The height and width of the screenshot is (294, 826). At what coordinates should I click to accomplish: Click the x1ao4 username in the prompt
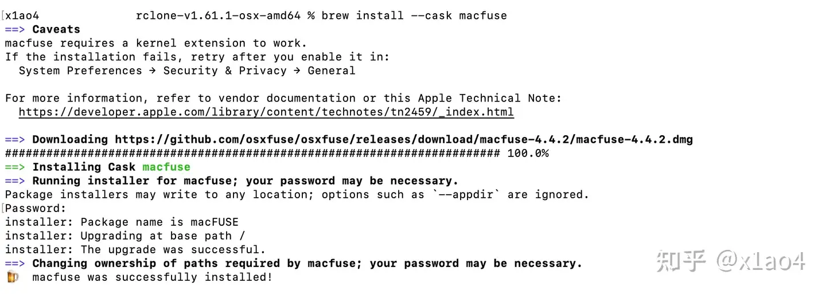point(22,15)
